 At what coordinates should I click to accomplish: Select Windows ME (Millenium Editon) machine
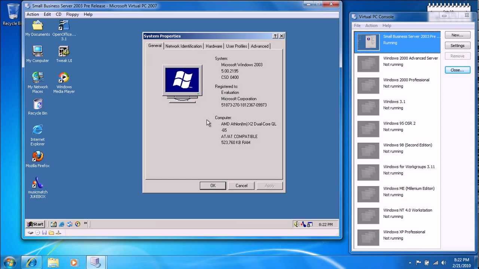click(397, 194)
